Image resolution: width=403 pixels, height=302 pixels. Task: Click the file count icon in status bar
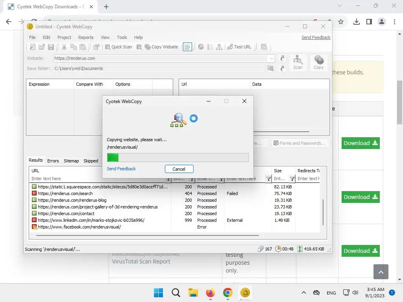point(261,249)
